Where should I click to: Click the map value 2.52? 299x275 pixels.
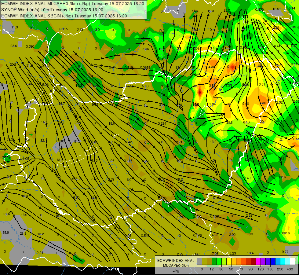pos(249,215)
